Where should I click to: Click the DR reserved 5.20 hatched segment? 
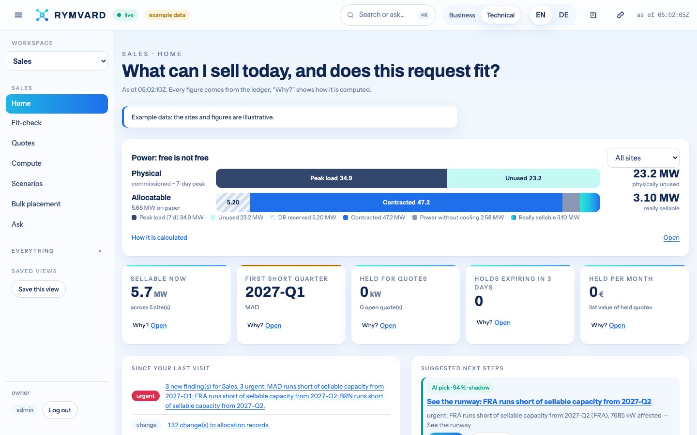tap(233, 203)
